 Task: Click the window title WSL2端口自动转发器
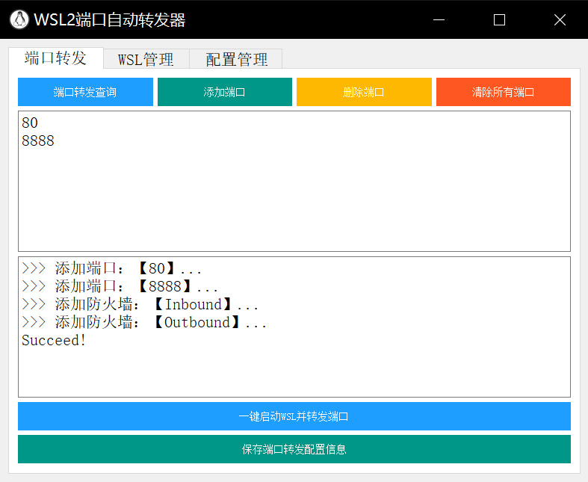click(110, 20)
